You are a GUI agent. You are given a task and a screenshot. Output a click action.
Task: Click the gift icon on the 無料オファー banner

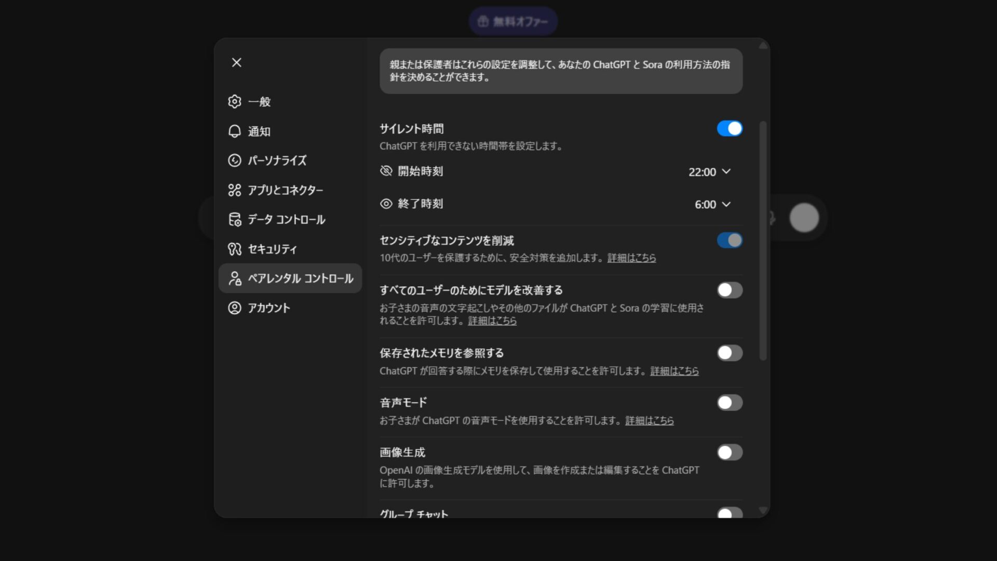(x=482, y=21)
